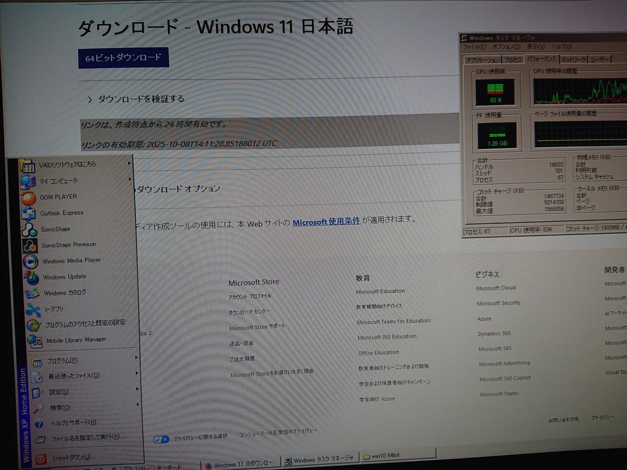Viewport: 627px width, 470px height.
Task: Open Azure link under ビジネス
Action: (484, 319)
